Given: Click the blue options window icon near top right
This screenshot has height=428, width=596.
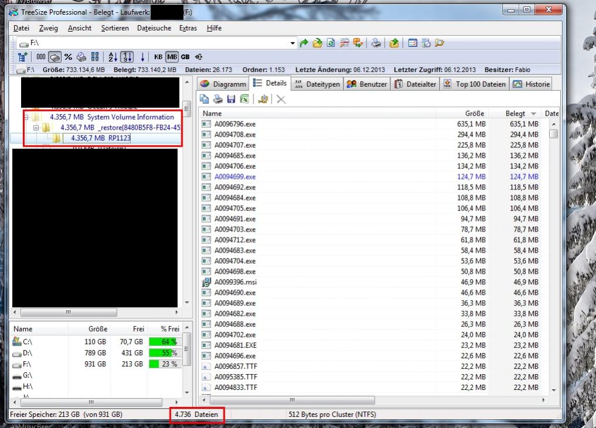Looking at the screenshot, I should [x=412, y=43].
